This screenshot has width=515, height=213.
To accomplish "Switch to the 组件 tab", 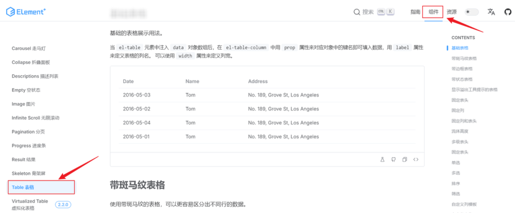I will point(433,12).
